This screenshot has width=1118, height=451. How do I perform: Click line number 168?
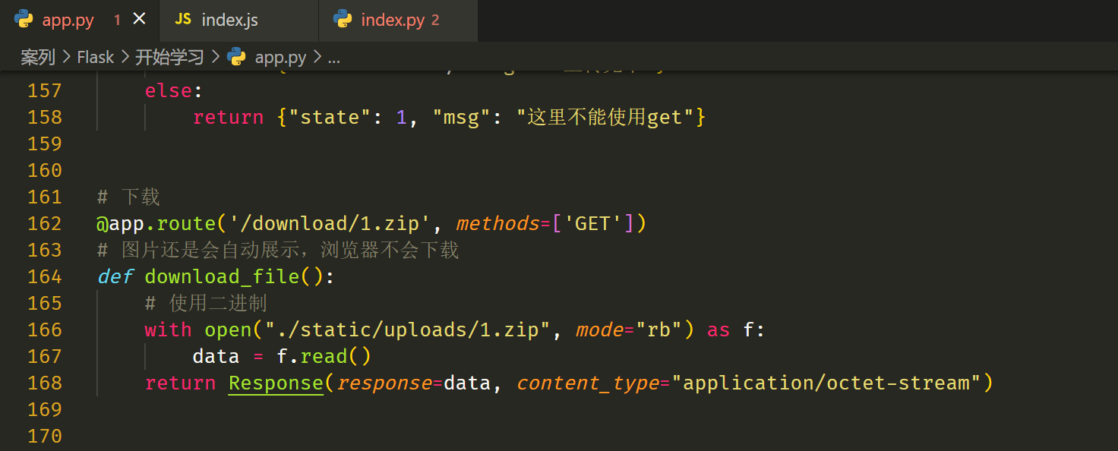[44, 383]
